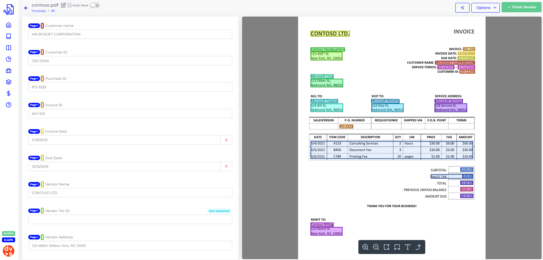Fit document to width in viewer toolbar
The width and height of the screenshot is (543, 260).
coord(397,247)
